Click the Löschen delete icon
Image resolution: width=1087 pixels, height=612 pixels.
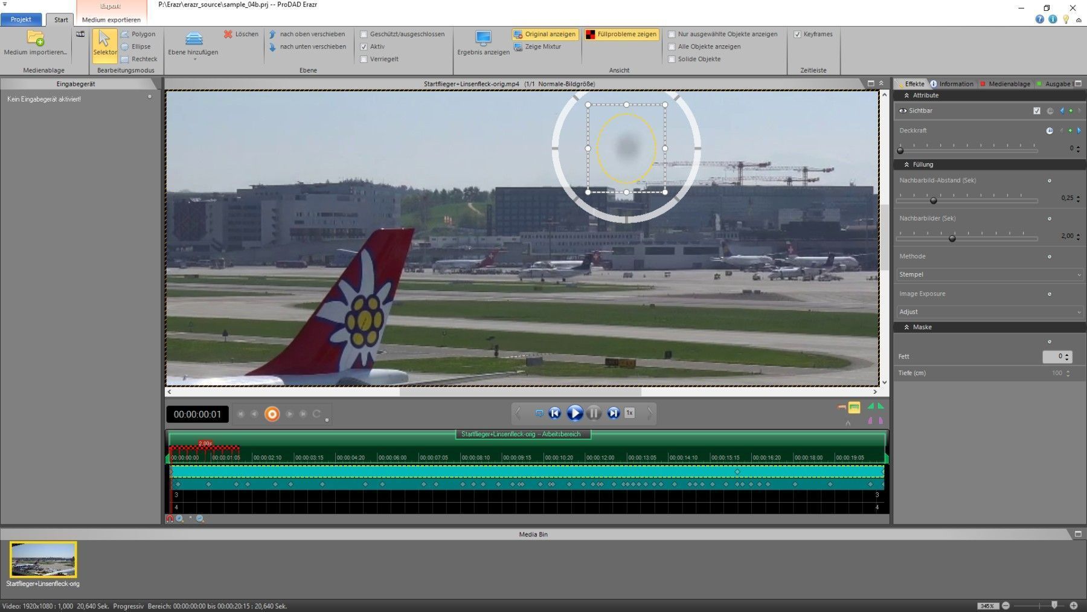[228, 34]
